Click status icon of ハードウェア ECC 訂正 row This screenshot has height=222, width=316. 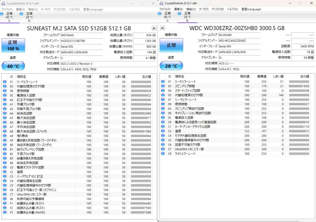(5, 176)
